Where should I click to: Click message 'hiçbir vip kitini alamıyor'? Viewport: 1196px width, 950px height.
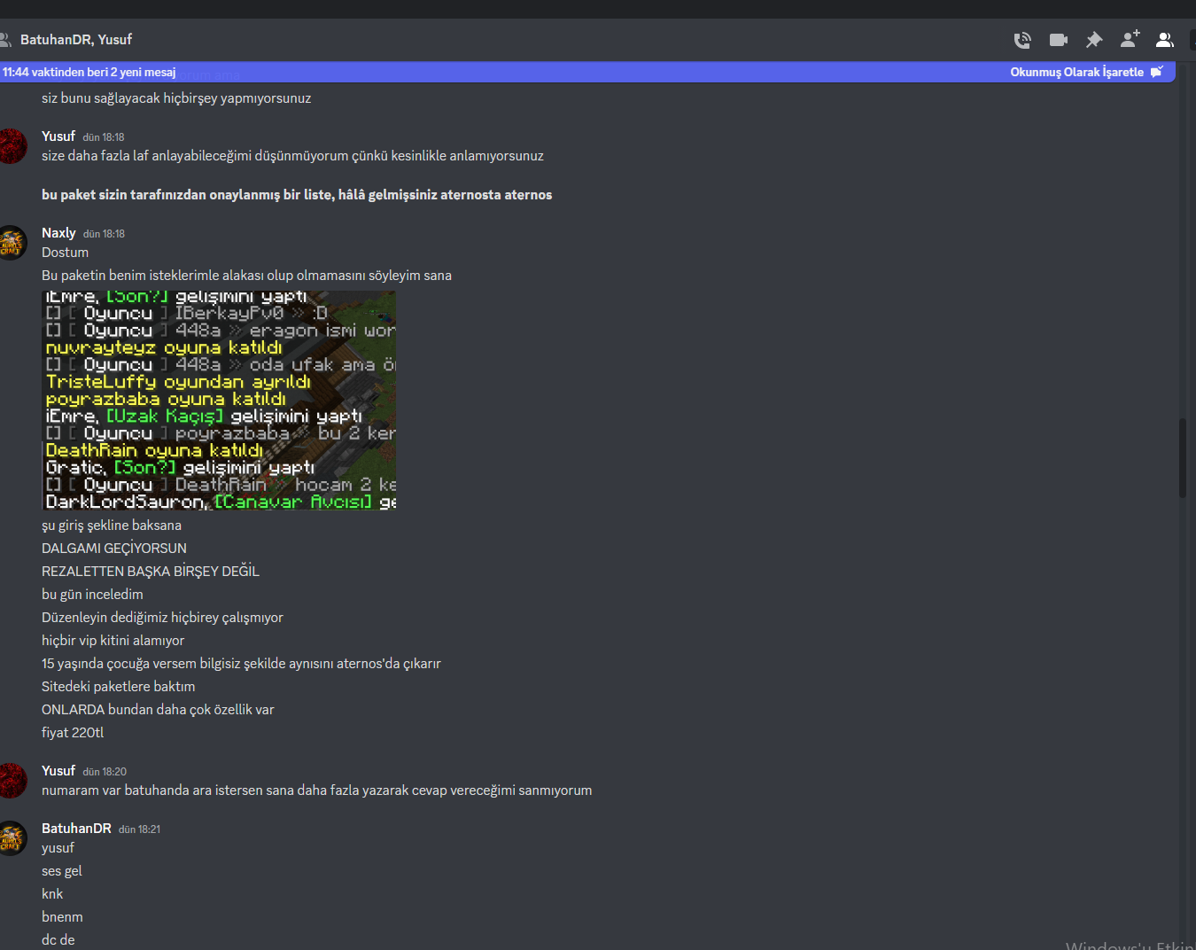(113, 641)
